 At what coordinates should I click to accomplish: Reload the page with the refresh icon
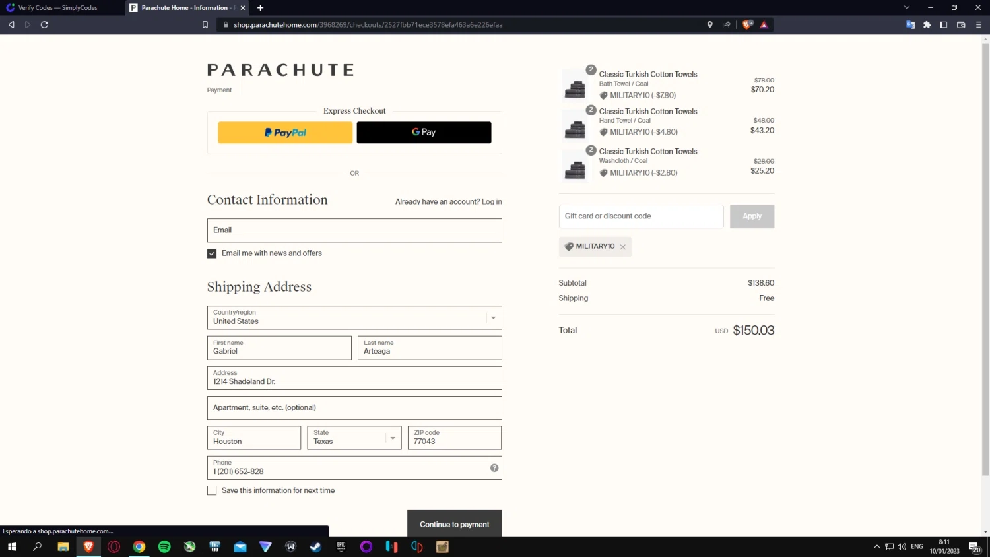click(x=44, y=25)
